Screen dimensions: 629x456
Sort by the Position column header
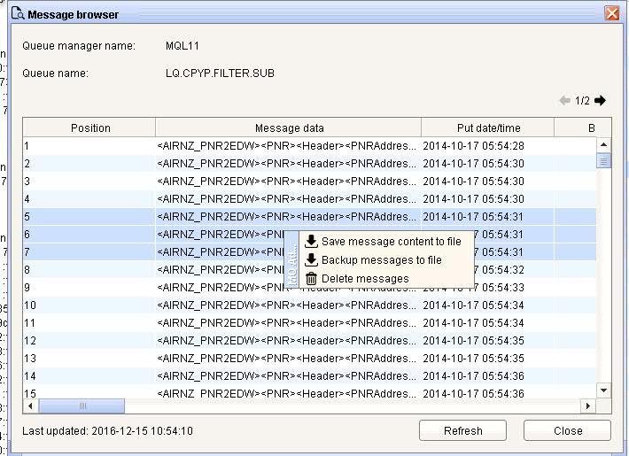(x=89, y=128)
